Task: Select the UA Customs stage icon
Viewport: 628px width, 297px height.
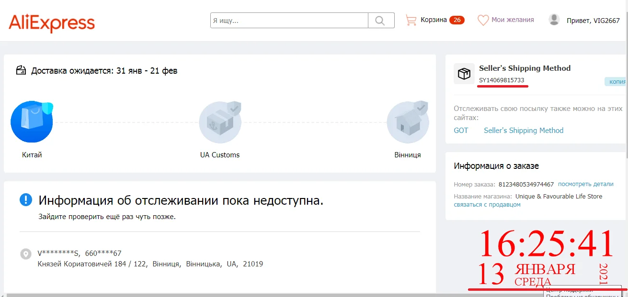Action: coord(220,122)
